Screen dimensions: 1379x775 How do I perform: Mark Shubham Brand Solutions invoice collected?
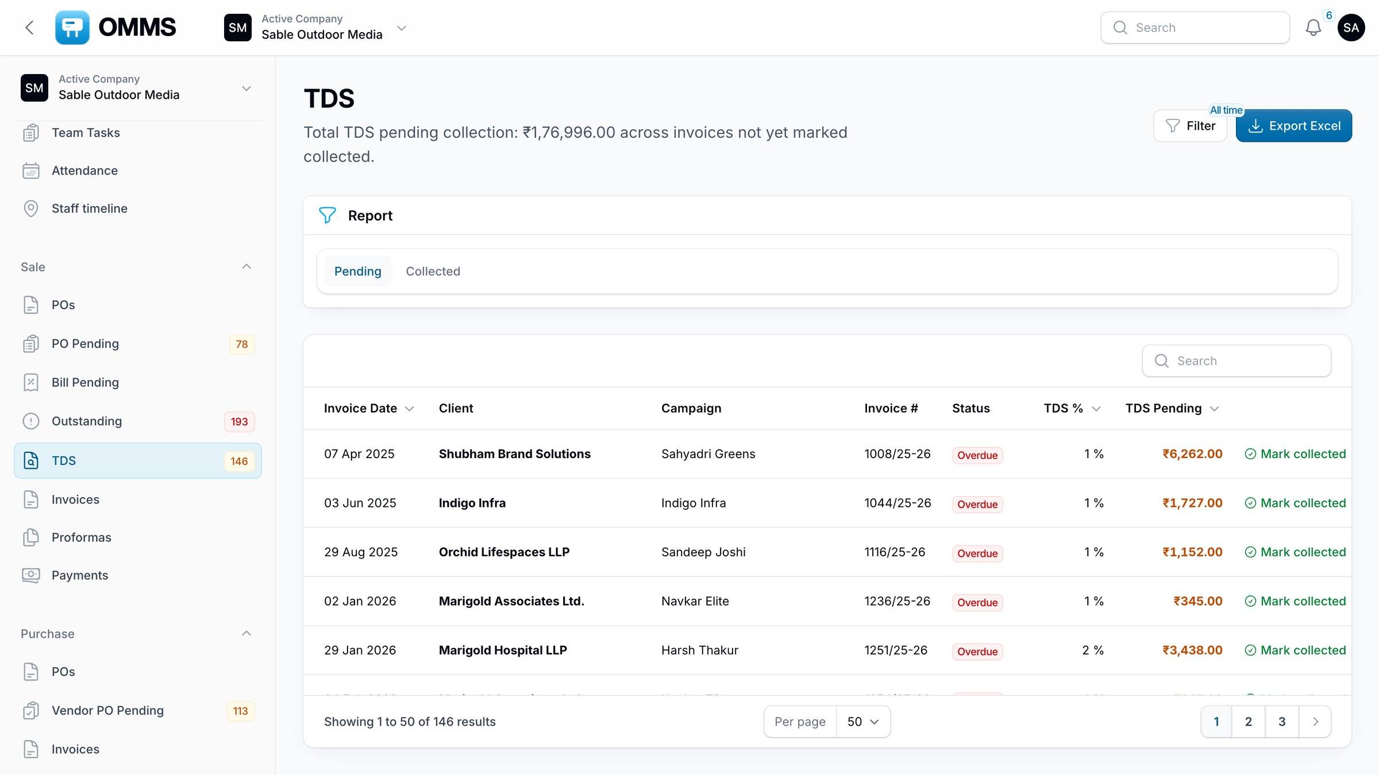coord(1295,454)
